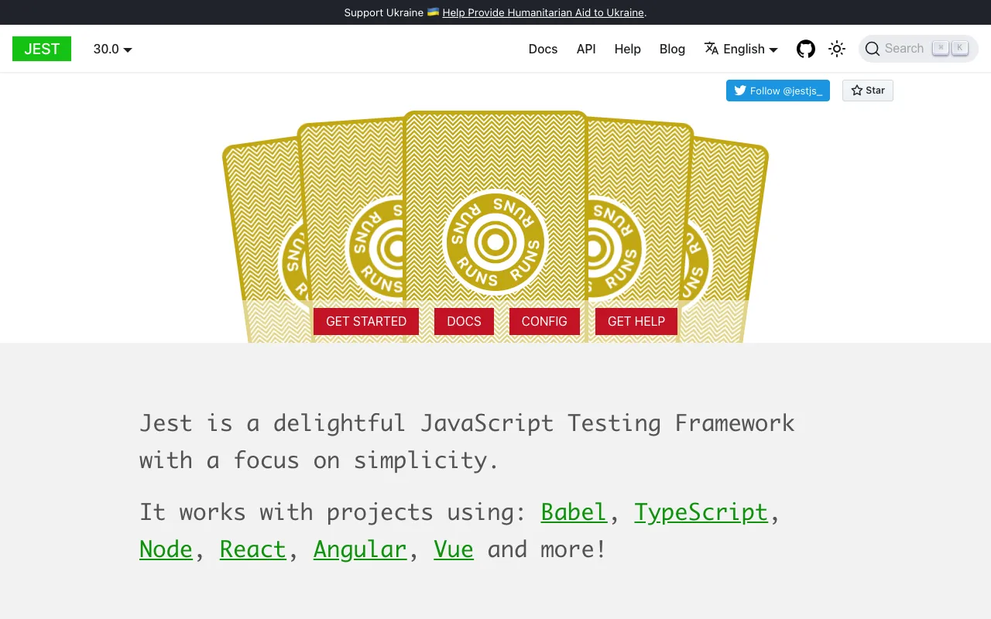Click the CONFIG button

pos(544,321)
